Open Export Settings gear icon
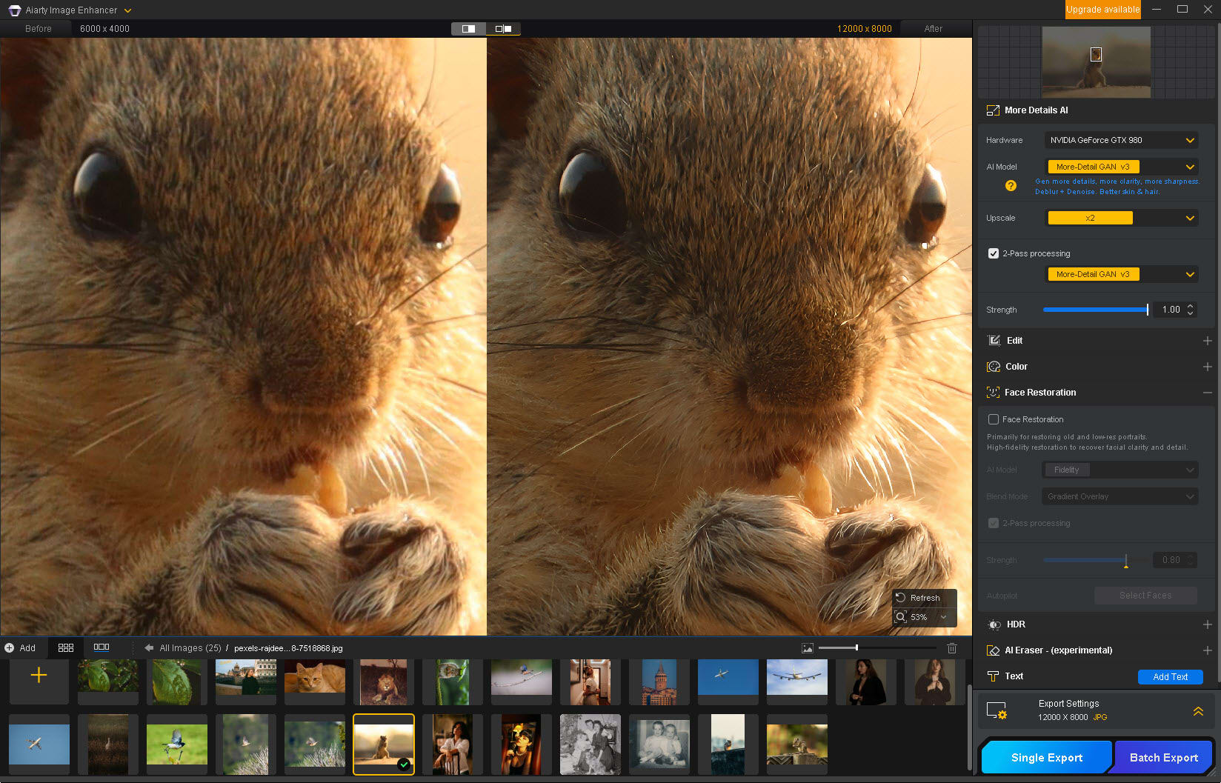 click(x=997, y=710)
